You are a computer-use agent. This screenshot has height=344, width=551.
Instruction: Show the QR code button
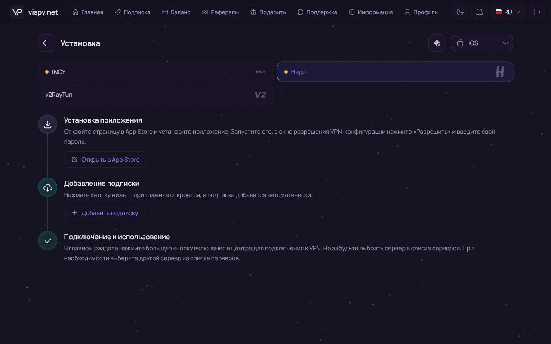click(x=437, y=43)
